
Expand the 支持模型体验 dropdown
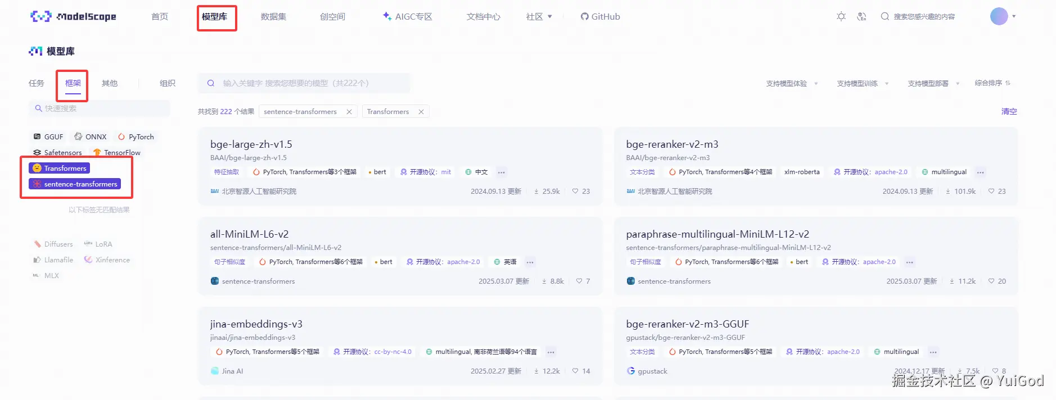tap(792, 83)
